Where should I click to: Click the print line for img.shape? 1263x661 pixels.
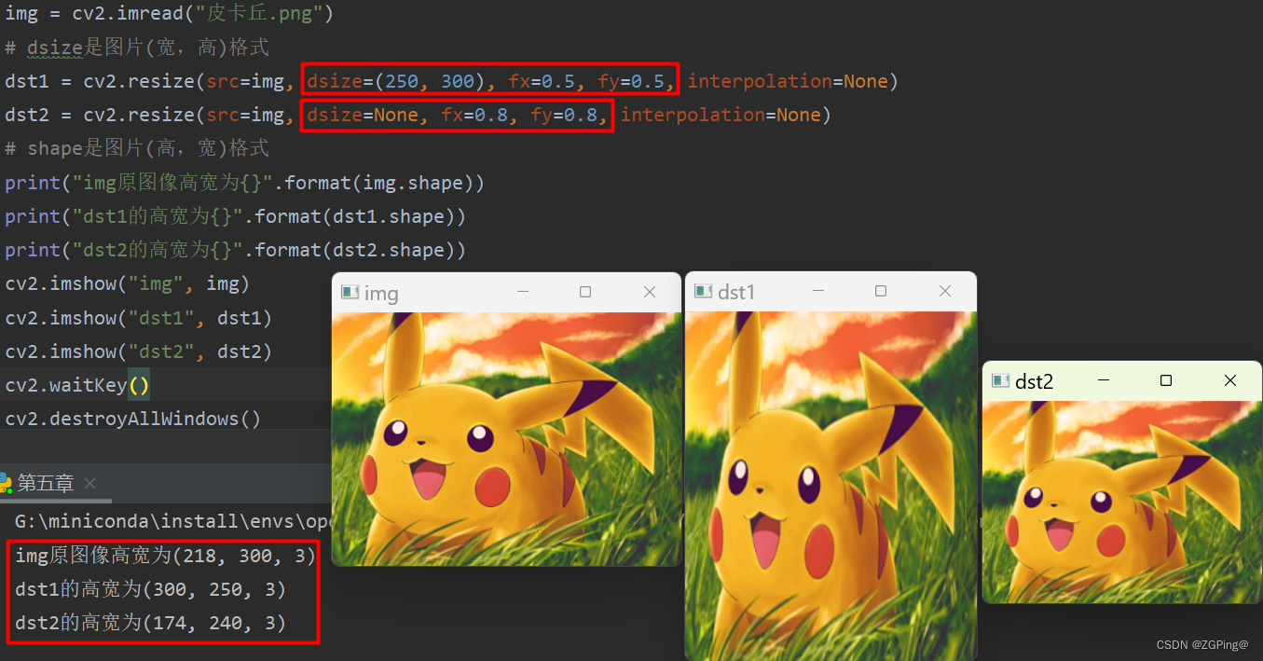[245, 183]
